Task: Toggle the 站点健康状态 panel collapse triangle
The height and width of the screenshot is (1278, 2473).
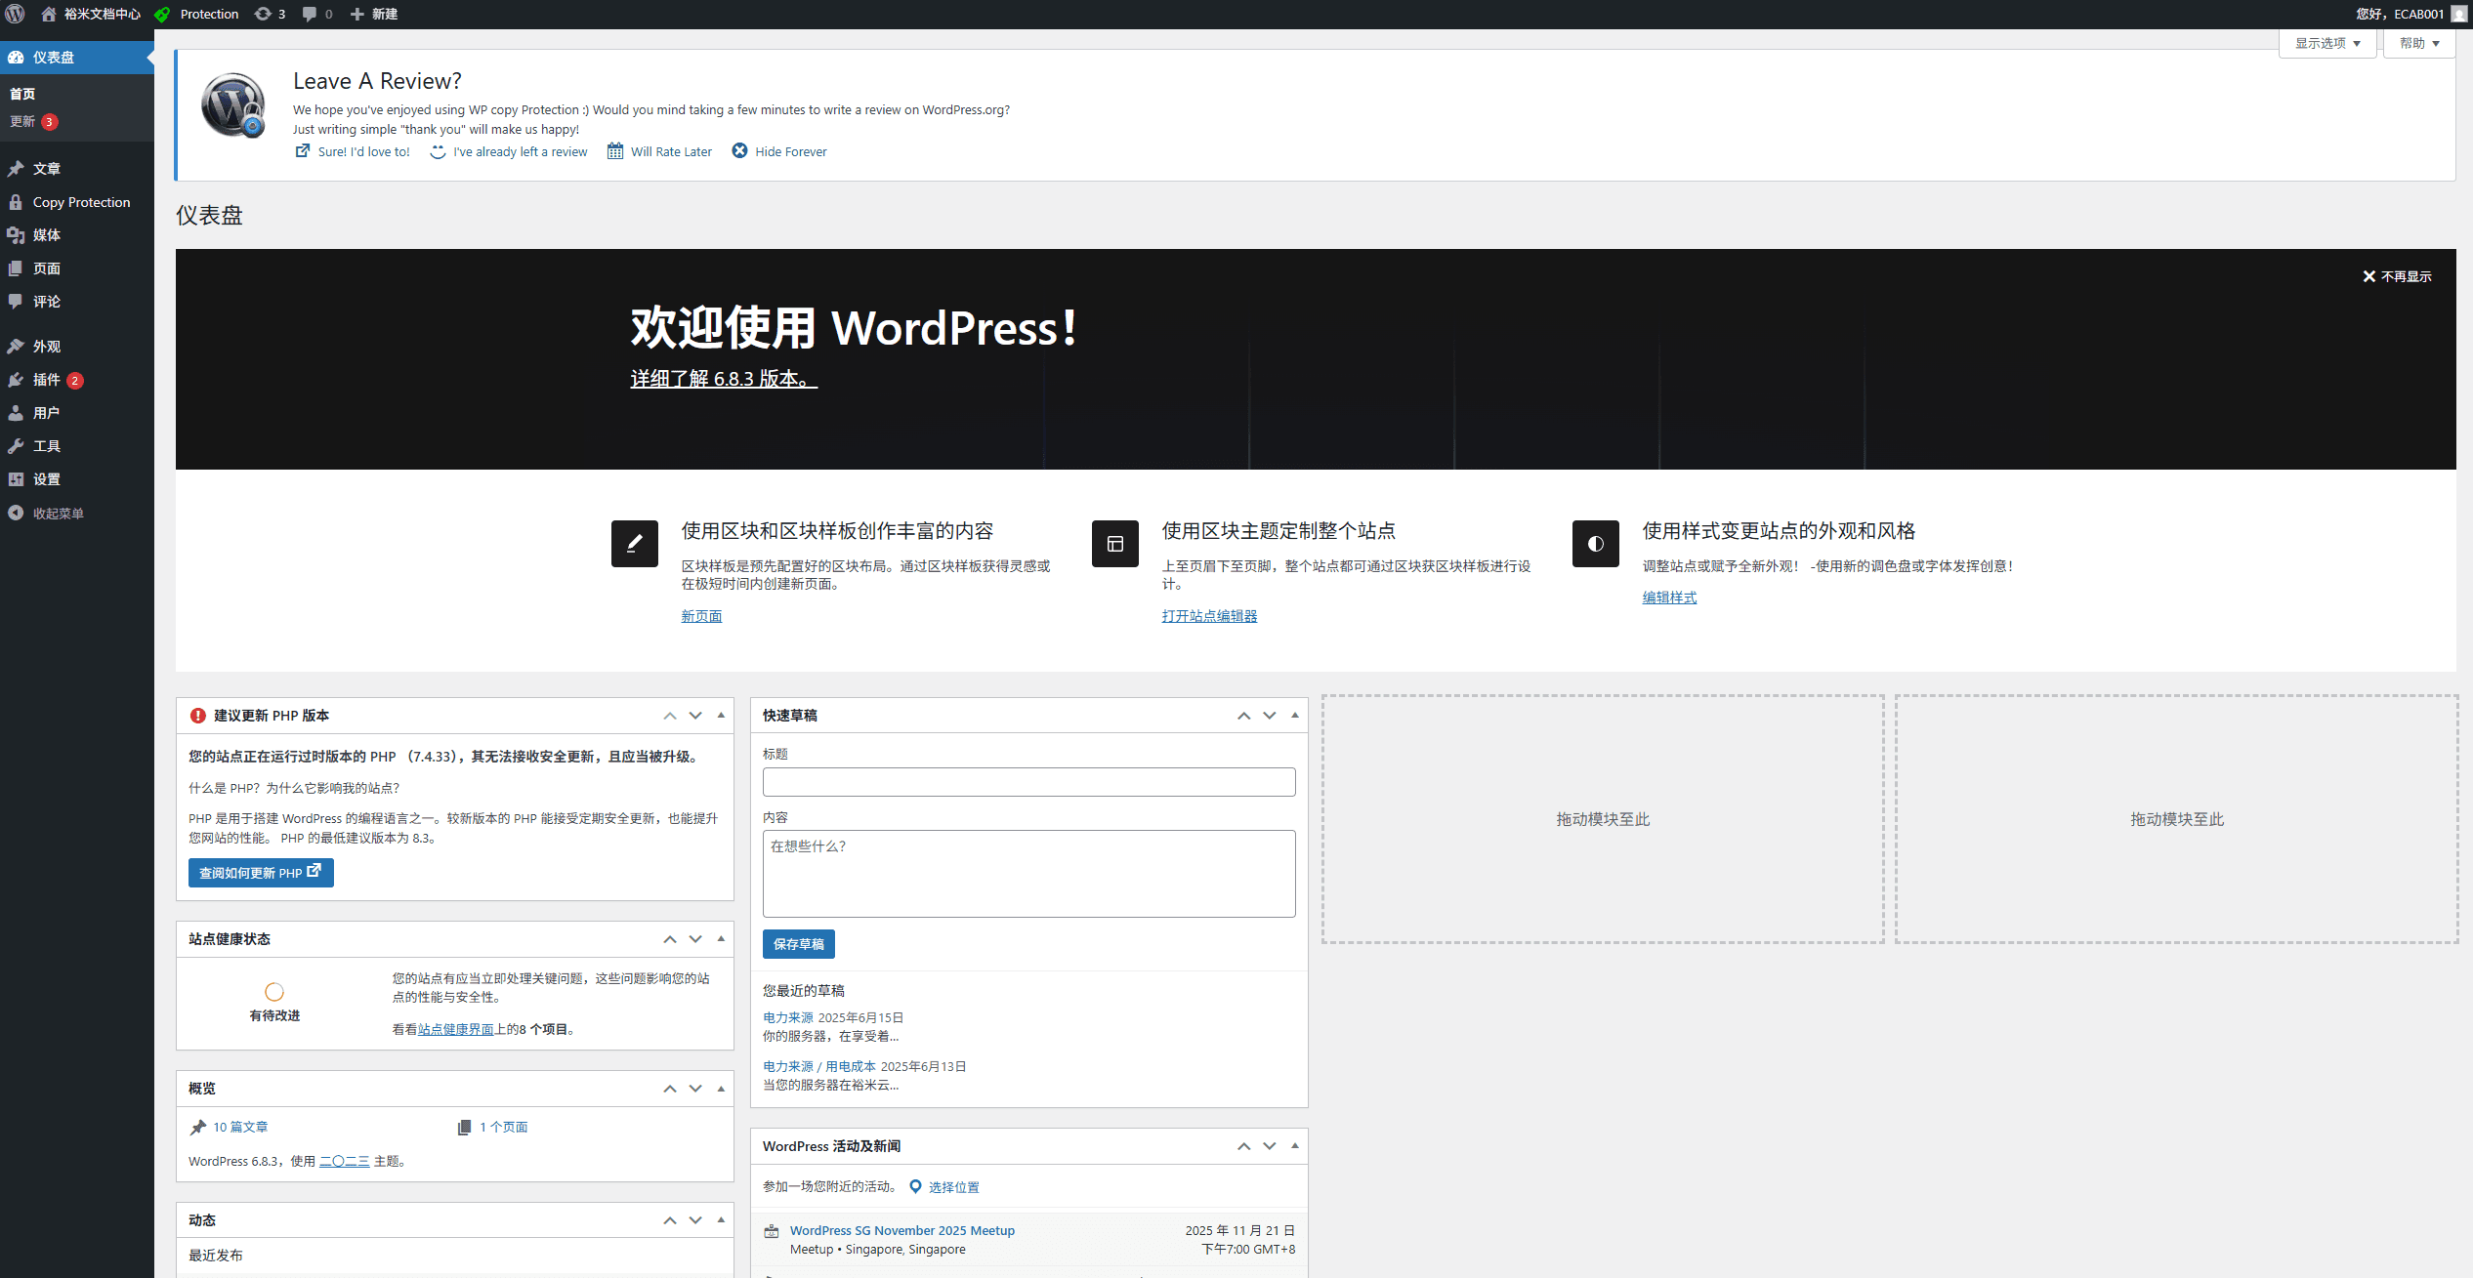Action: point(721,938)
